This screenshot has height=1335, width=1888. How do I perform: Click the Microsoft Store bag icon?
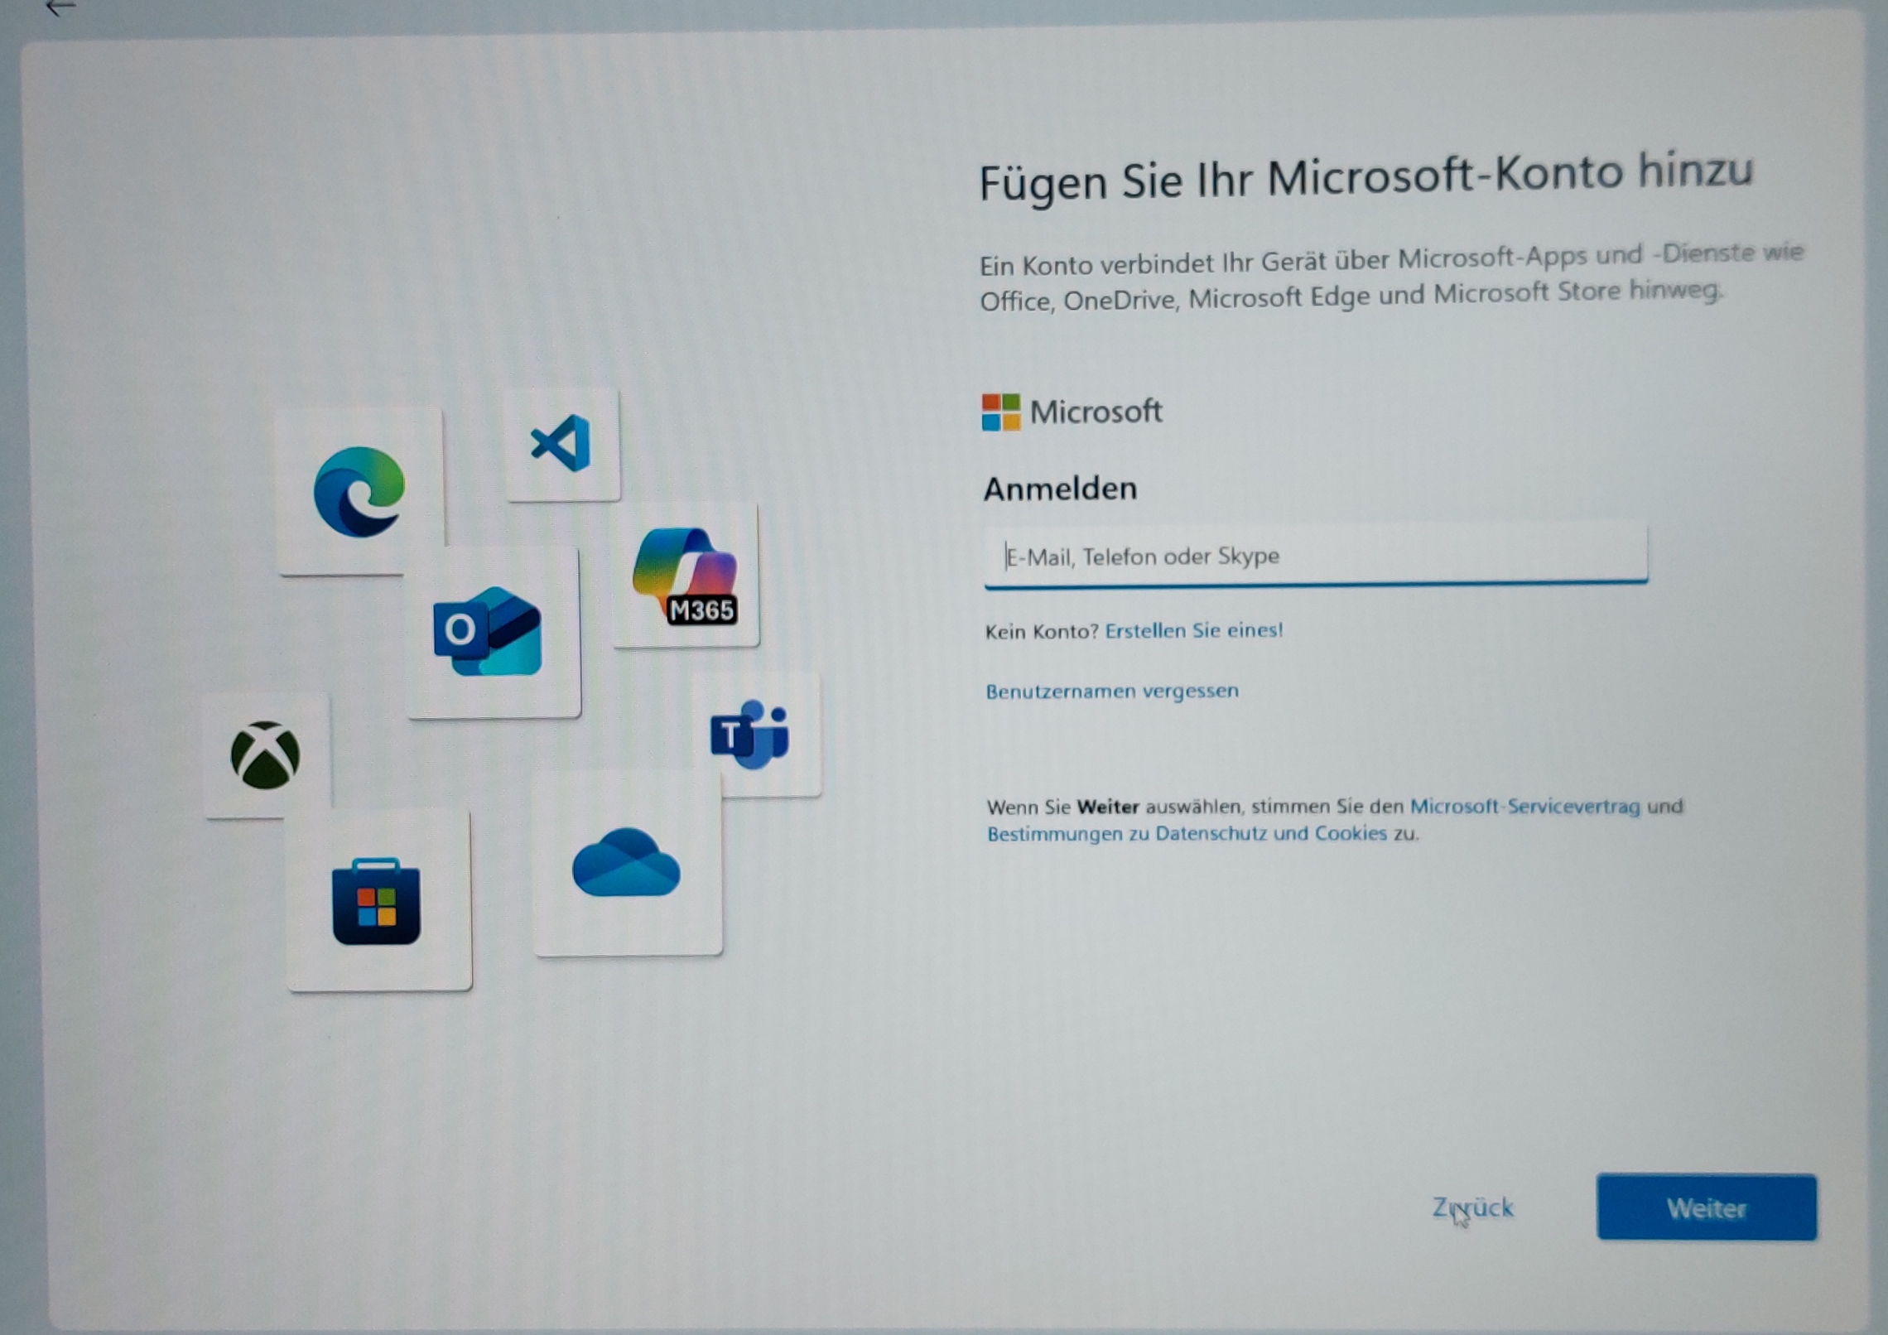click(377, 902)
